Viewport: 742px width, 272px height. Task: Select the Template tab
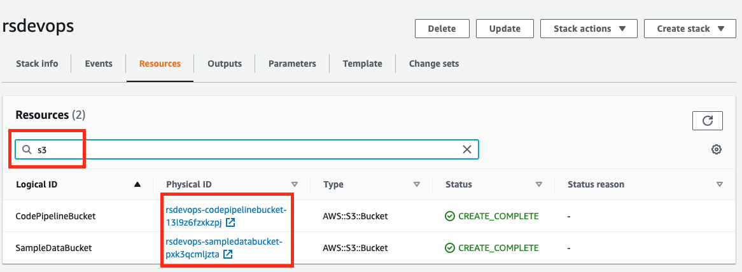362,64
